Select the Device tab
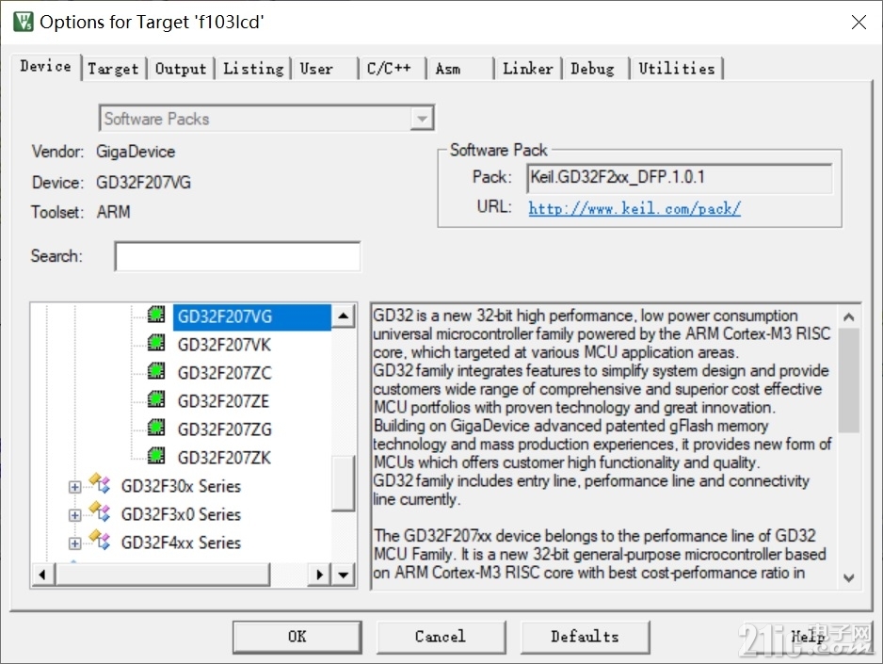 pyautogui.click(x=45, y=67)
